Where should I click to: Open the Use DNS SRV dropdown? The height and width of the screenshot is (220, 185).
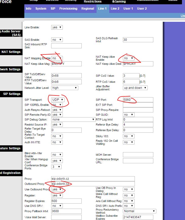[57, 206]
